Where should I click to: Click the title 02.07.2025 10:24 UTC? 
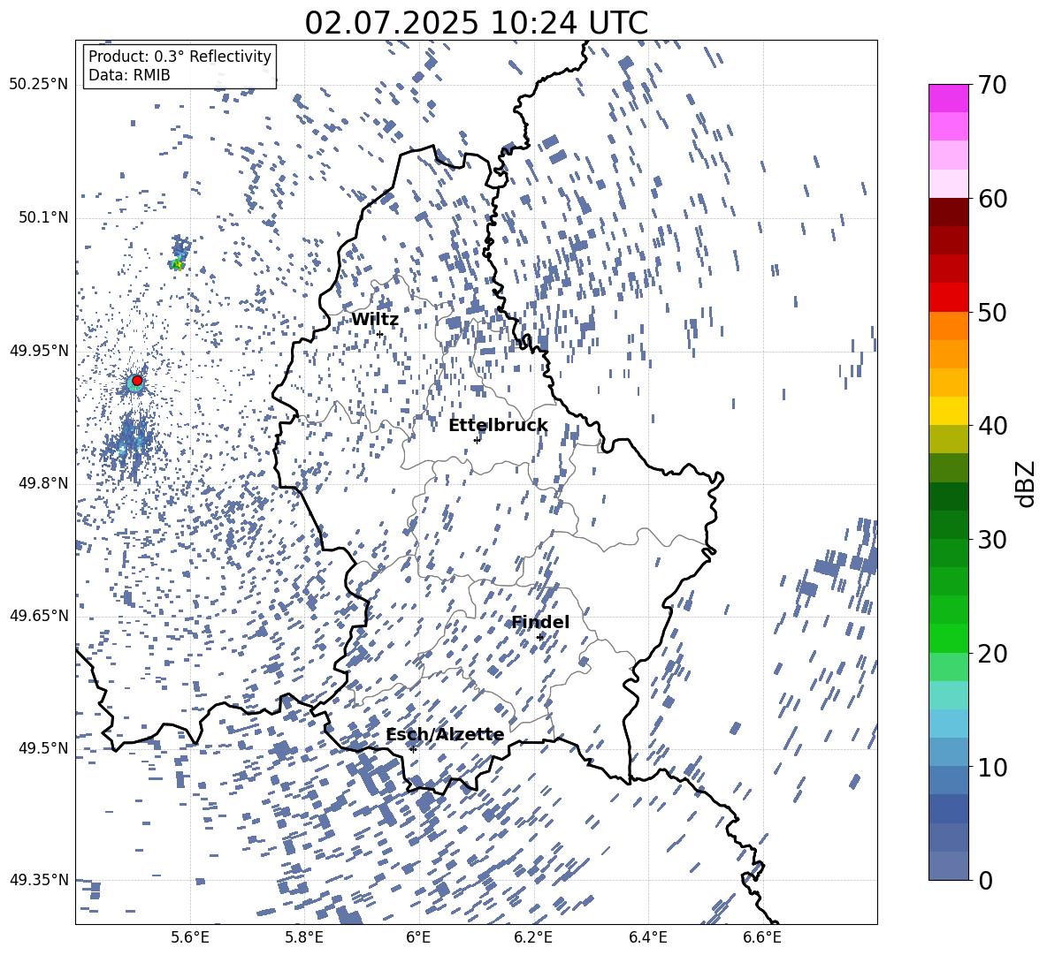[476, 23]
